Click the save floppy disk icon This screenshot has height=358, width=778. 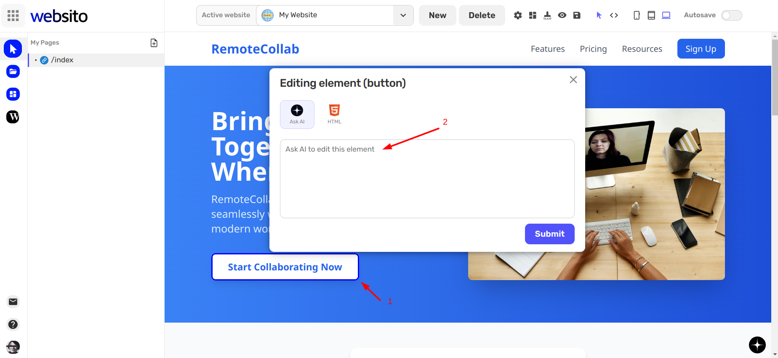pyautogui.click(x=577, y=15)
